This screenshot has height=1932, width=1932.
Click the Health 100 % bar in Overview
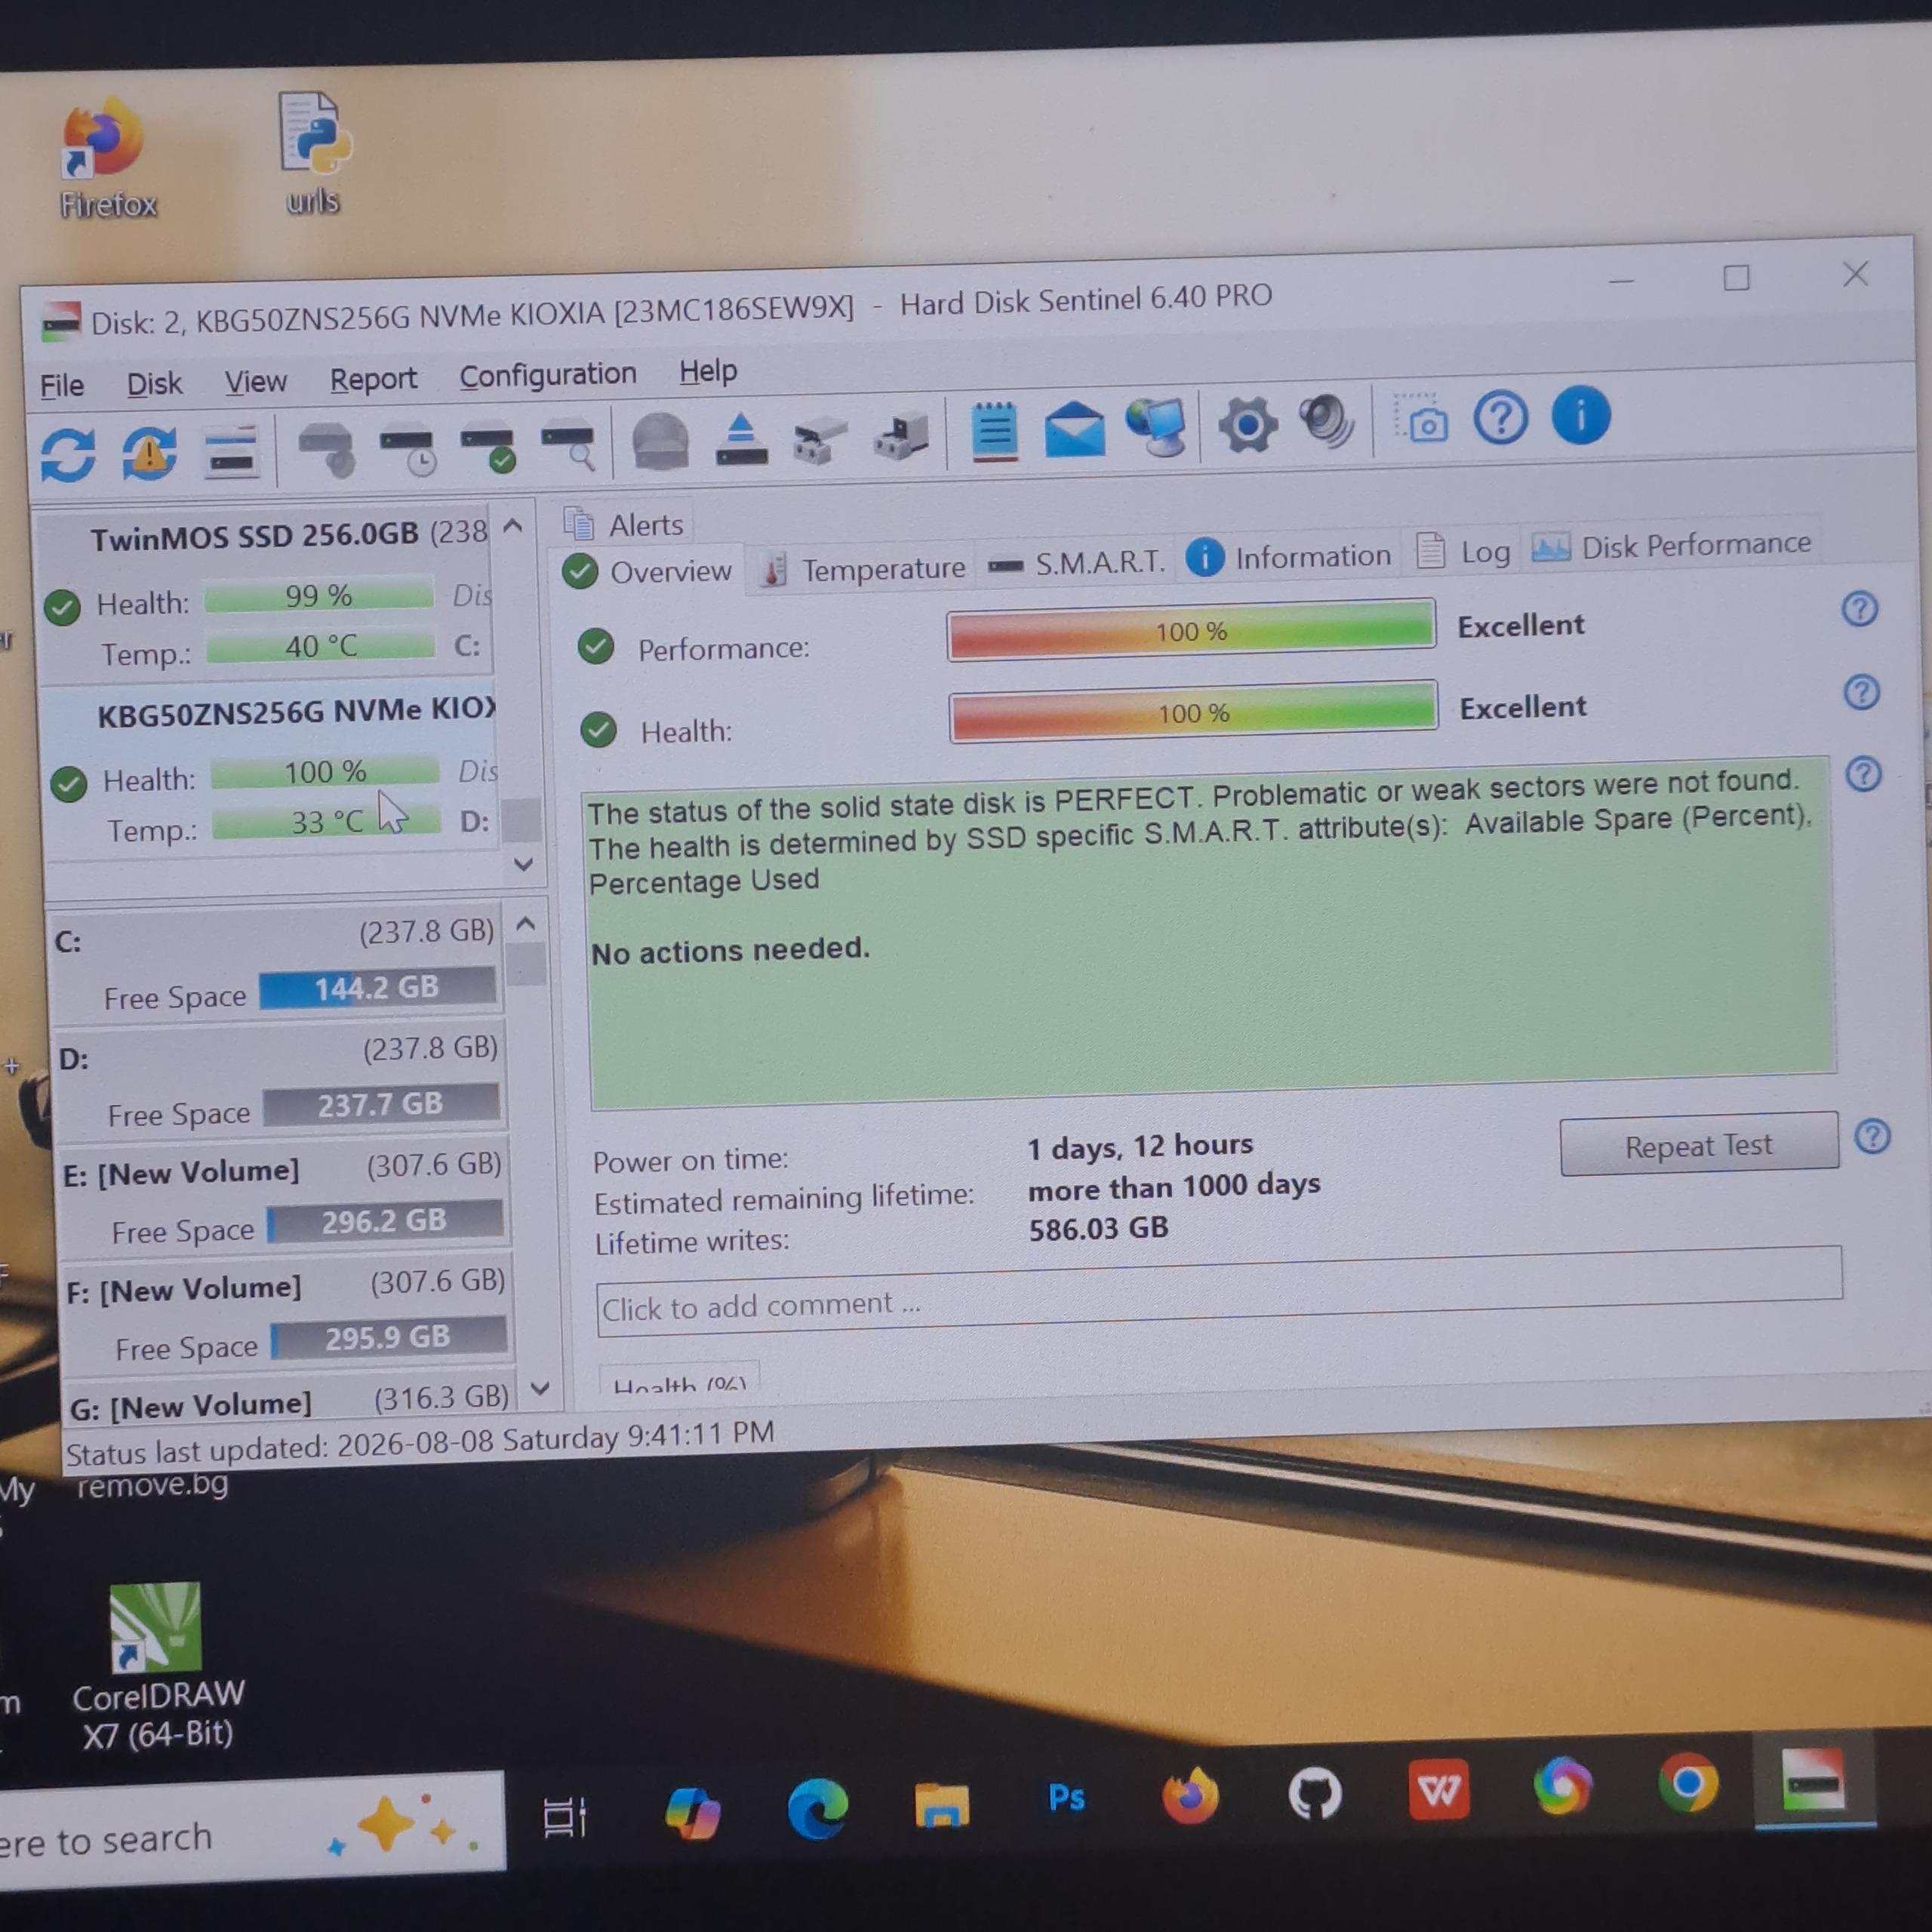coord(1194,712)
